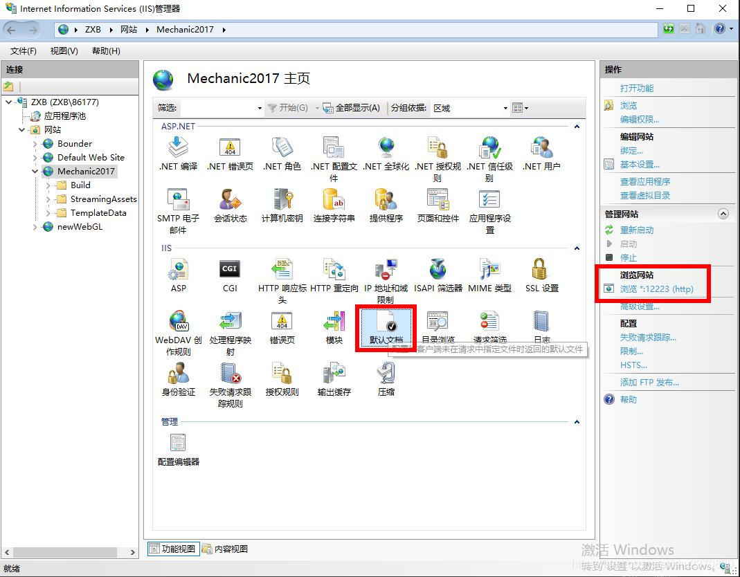This screenshot has height=577, width=740.
Task: Open the 处理程序映射 feature
Action: pos(230,333)
